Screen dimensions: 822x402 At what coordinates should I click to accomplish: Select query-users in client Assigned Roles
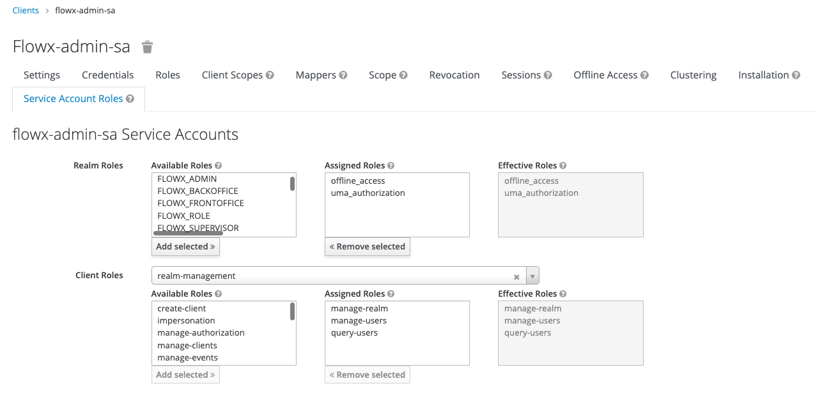click(x=354, y=332)
